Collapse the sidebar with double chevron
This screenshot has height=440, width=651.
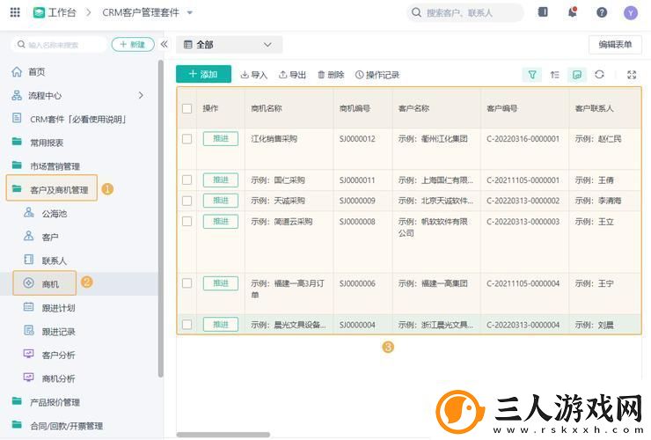click(x=164, y=44)
